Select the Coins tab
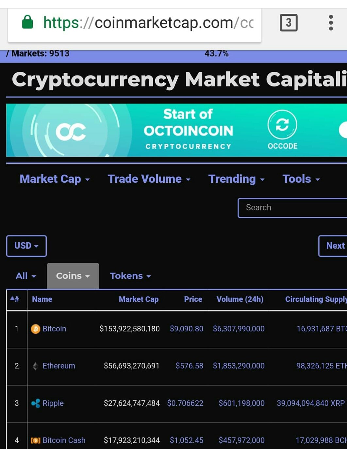347x449 pixels. coord(73,276)
